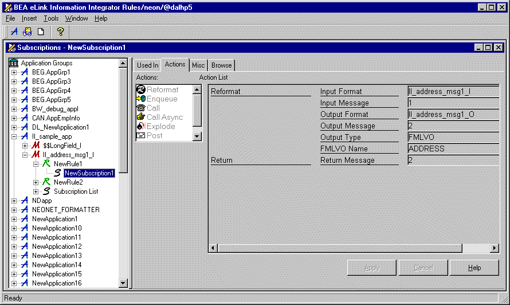510x305 pixels.
Task: Switch to the Used In tab
Action: click(147, 65)
